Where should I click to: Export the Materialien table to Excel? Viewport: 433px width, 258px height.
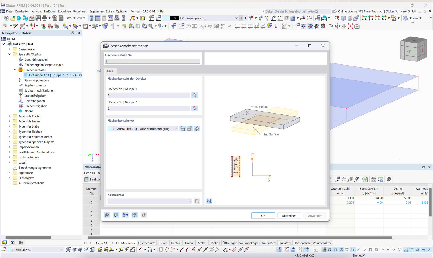click(365, 179)
